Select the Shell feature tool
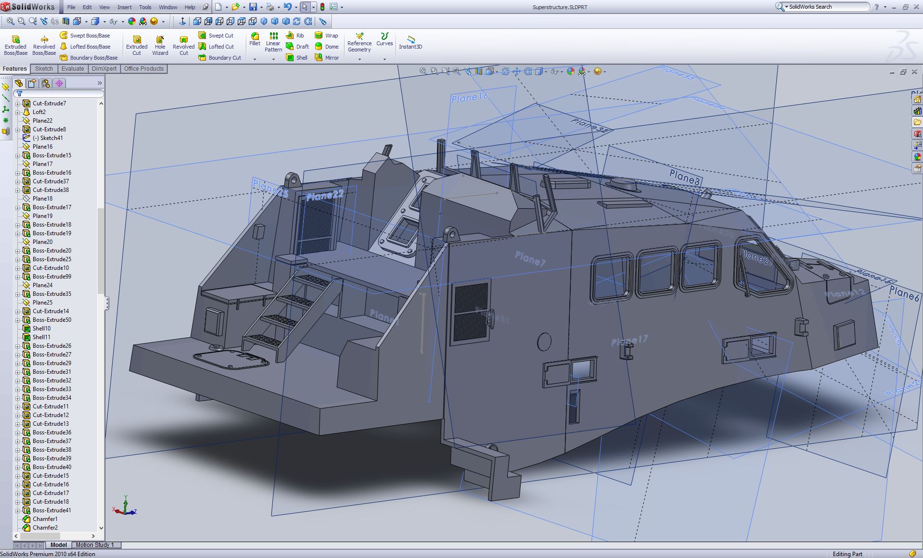The image size is (923, 558). click(x=296, y=58)
